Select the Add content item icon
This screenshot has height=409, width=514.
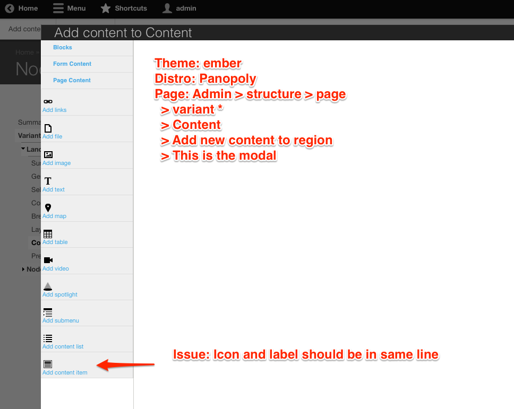47,364
